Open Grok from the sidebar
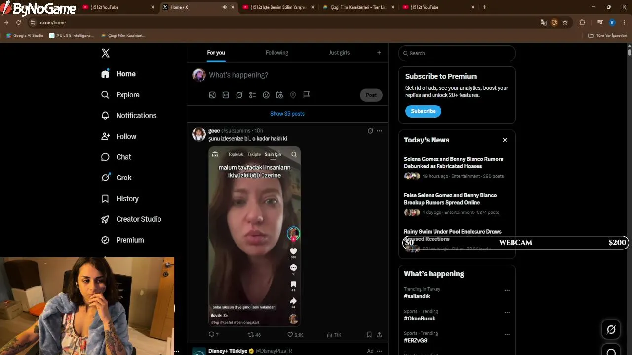 click(x=117, y=177)
